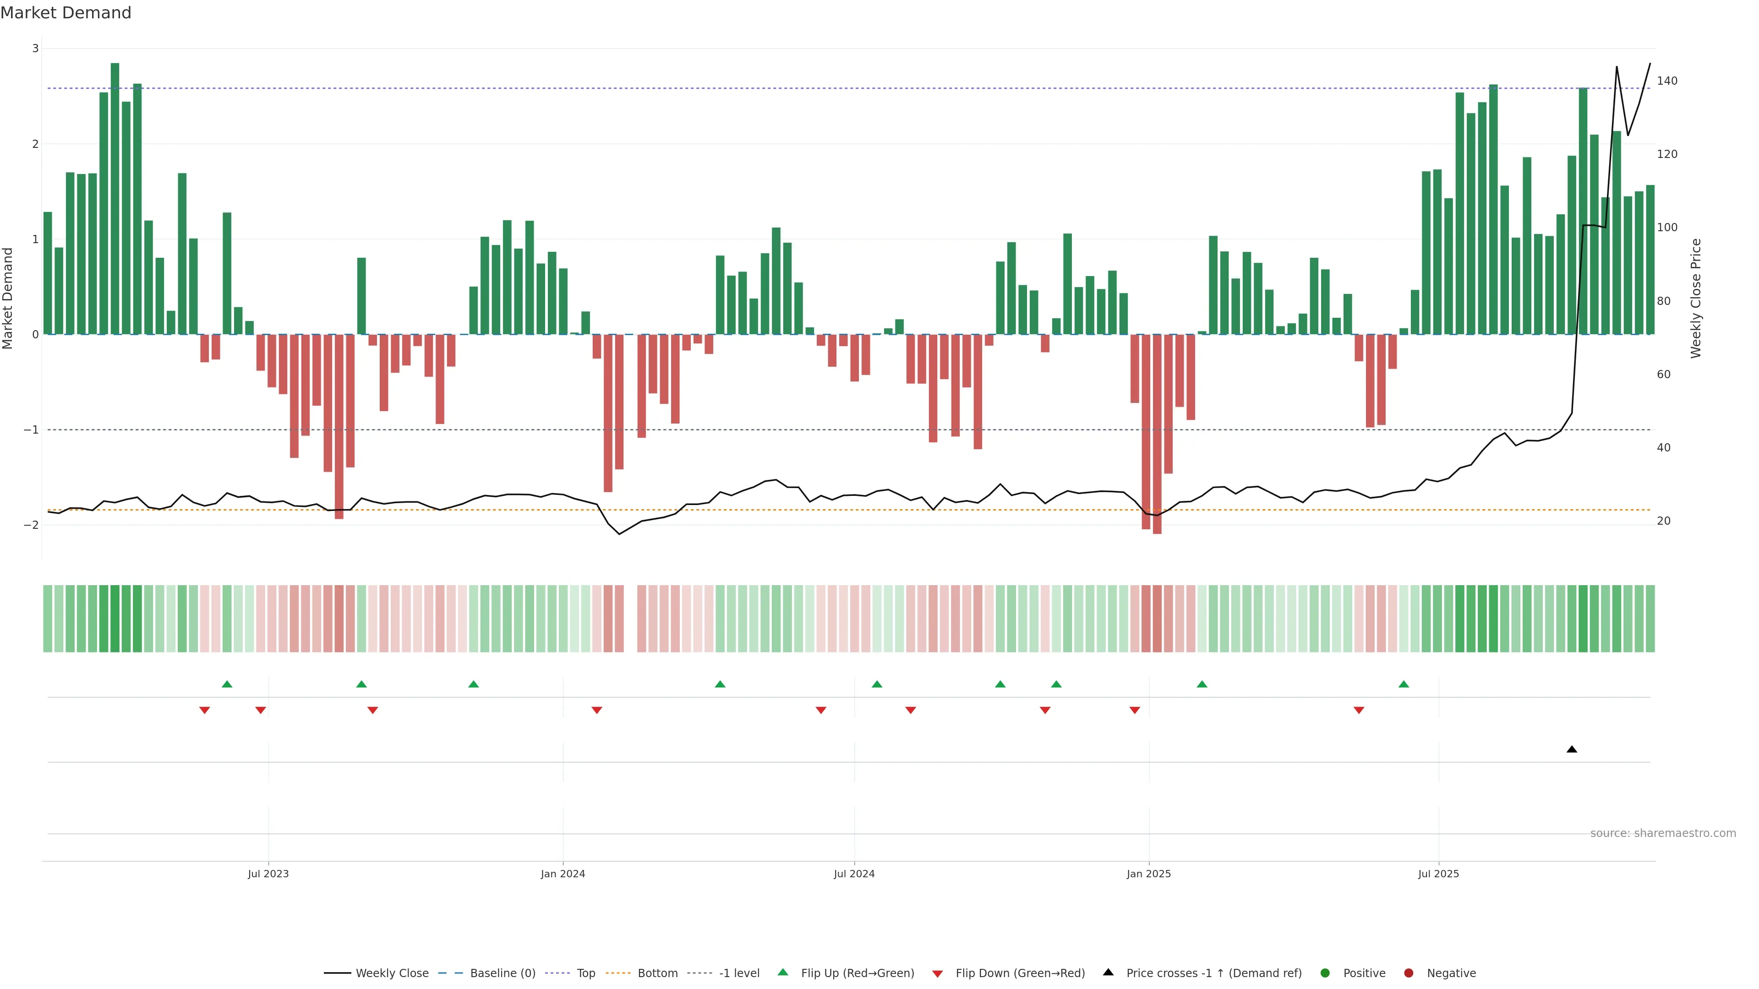Click the first red flip-down marker before Jul 2023
Image resolution: width=1759 pixels, height=989 pixels.
[204, 711]
